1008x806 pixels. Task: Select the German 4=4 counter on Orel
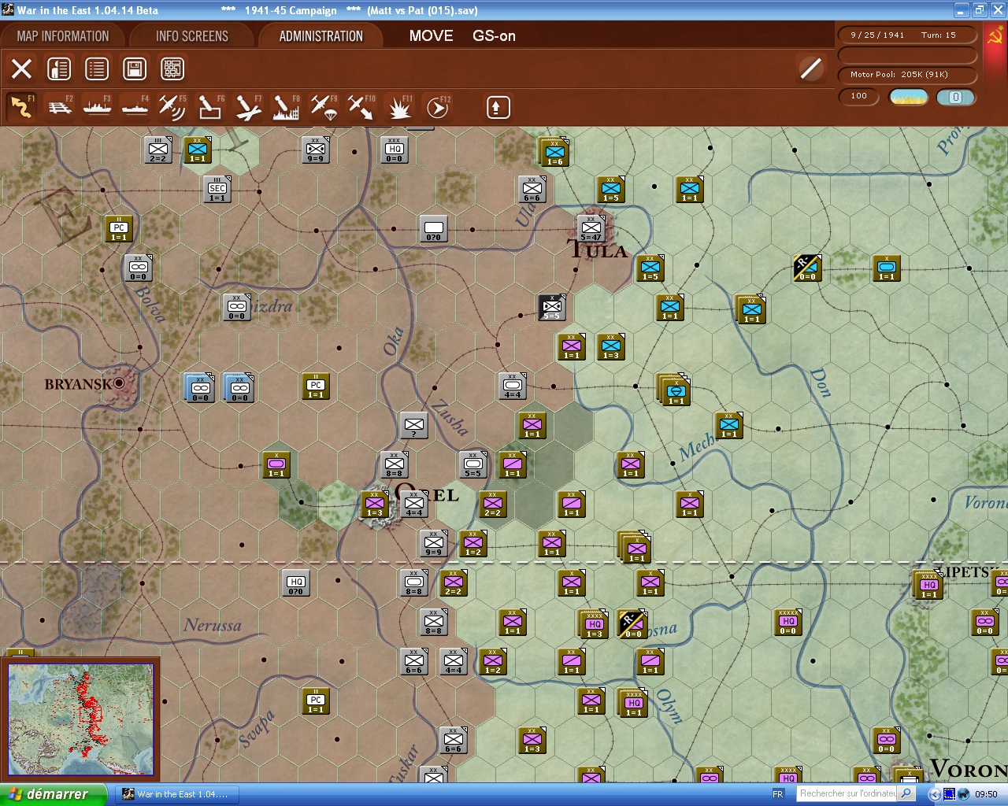tap(414, 504)
